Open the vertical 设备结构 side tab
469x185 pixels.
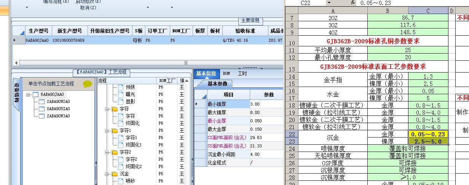click(x=16, y=93)
